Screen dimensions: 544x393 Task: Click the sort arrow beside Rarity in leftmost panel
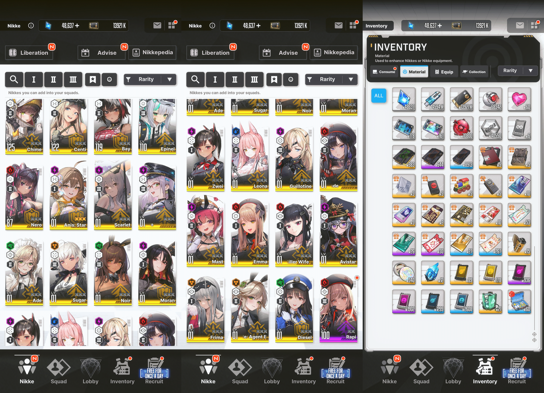tap(169, 79)
